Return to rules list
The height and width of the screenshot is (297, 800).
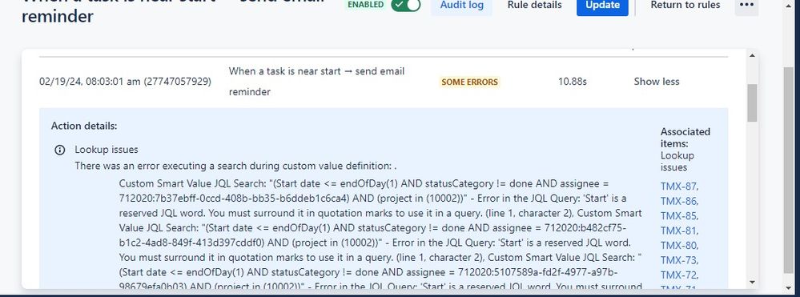(x=685, y=5)
